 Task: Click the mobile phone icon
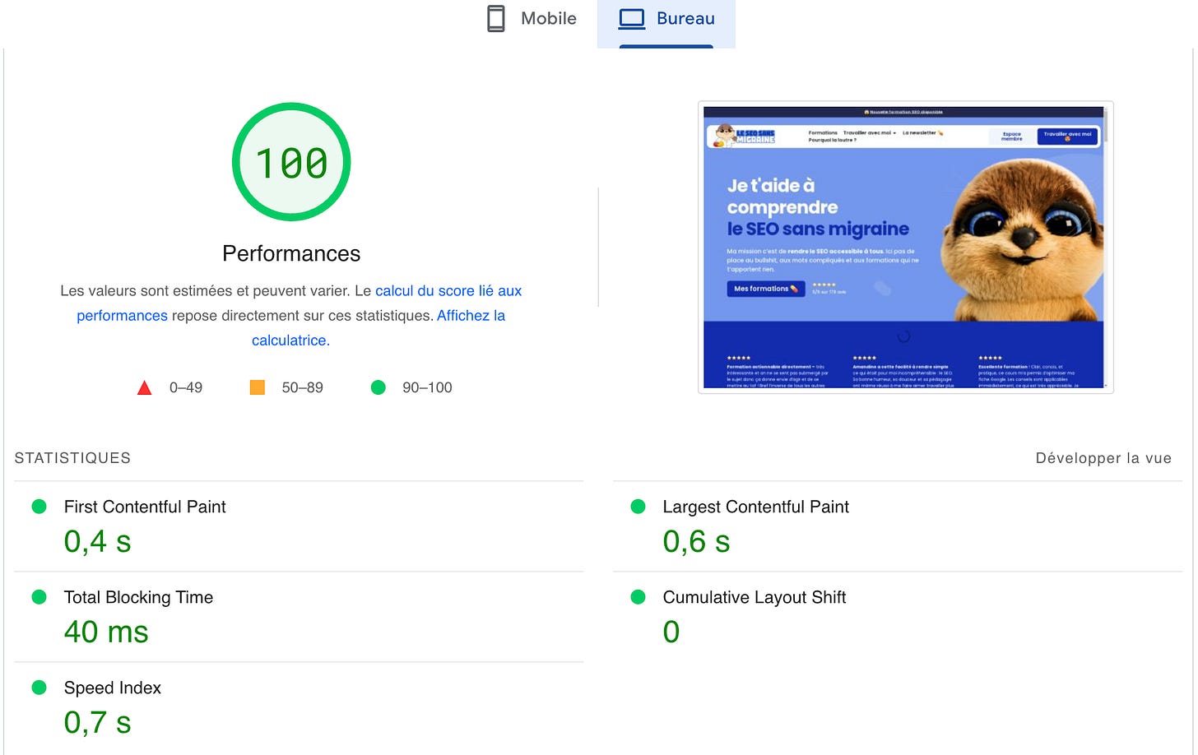(x=496, y=19)
